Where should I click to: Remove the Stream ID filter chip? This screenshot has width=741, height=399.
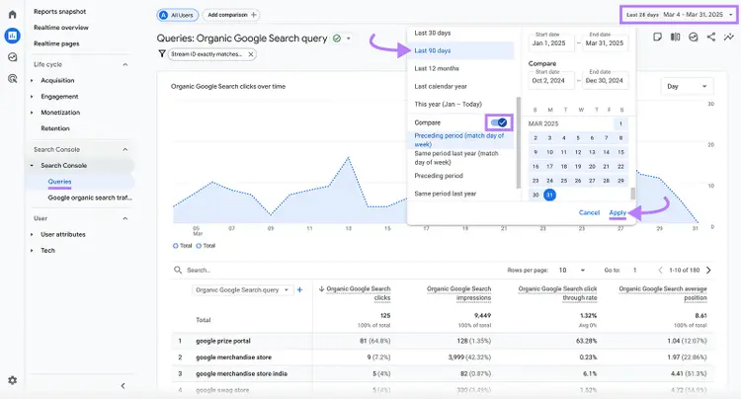coord(251,54)
